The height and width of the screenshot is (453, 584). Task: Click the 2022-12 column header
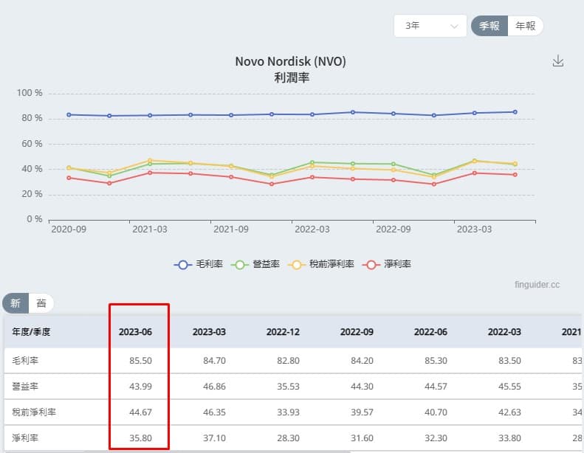[283, 332]
